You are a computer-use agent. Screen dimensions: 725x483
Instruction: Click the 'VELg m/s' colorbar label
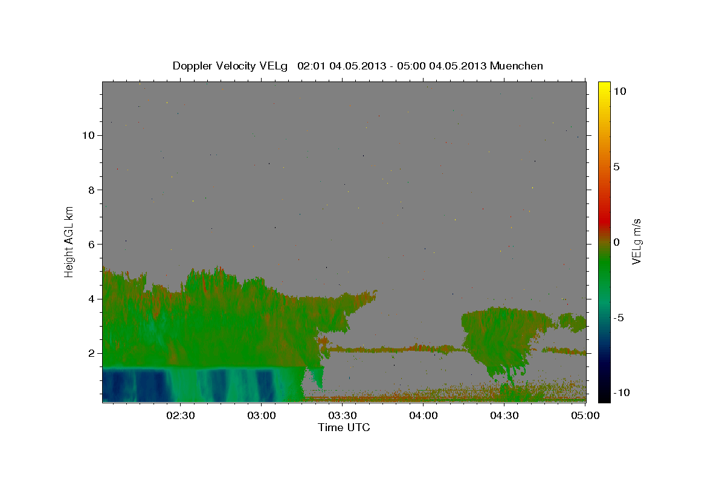pos(636,241)
